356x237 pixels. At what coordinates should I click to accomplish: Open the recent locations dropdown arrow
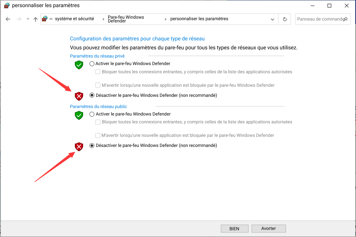coord(28,19)
